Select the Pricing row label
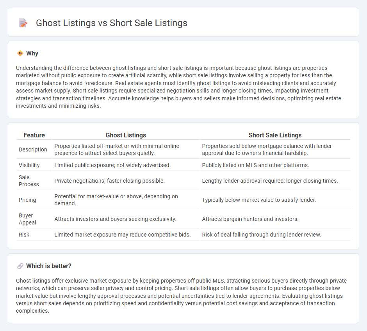367x331 pixels. point(27,200)
